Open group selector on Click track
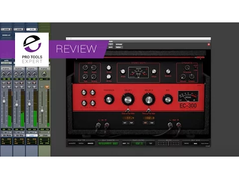Screen dimensions: 239x179 [44, 69]
